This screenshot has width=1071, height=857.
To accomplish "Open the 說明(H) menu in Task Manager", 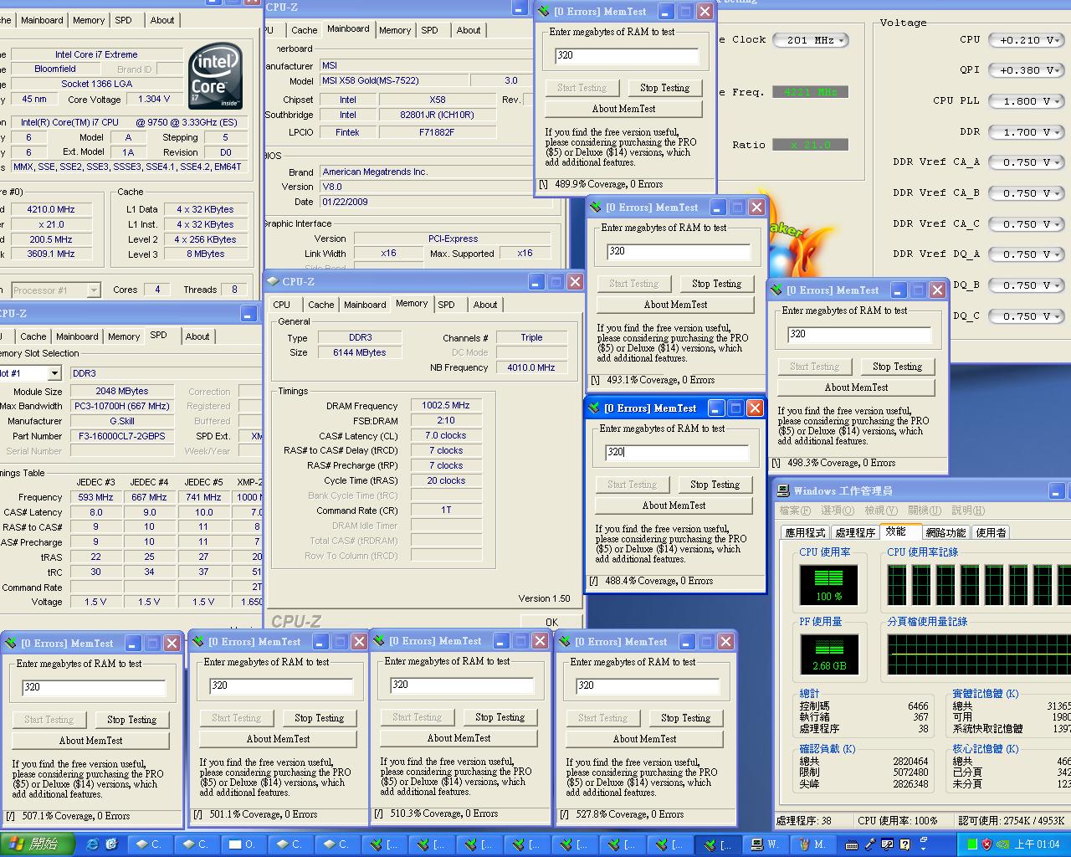I will [x=968, y=511].
